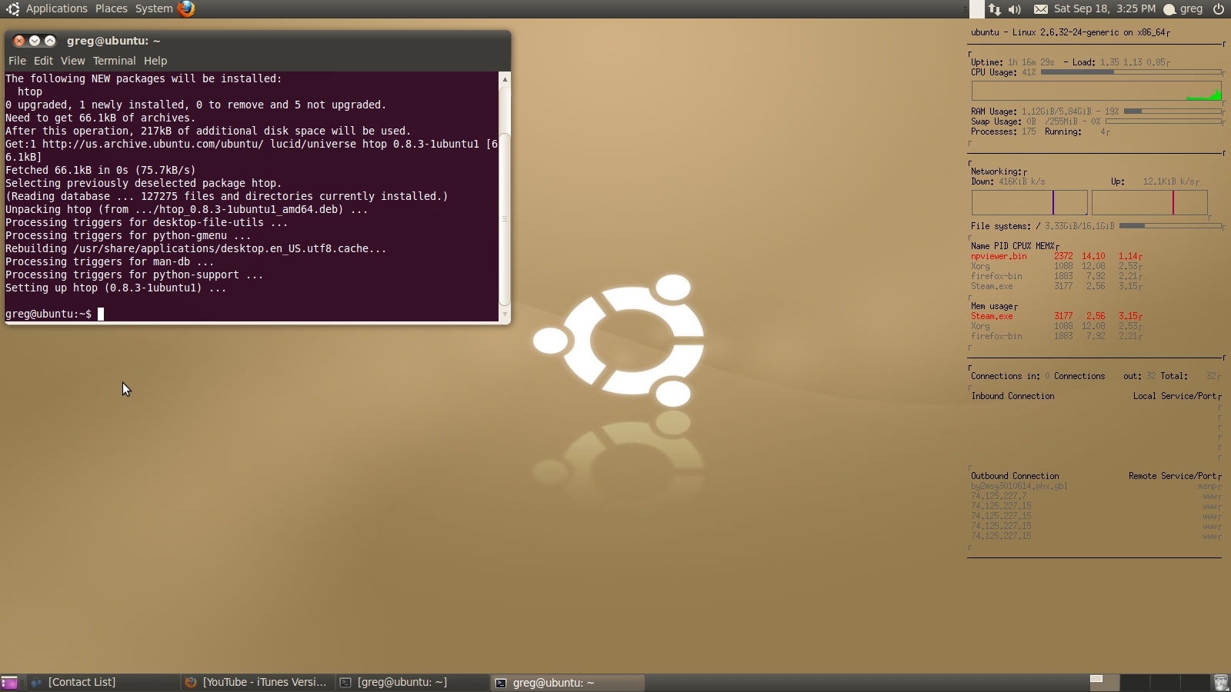Viewport: 1231px width, 692px height.
Task: Launch Firefox from the top panel
Action: 186,8
